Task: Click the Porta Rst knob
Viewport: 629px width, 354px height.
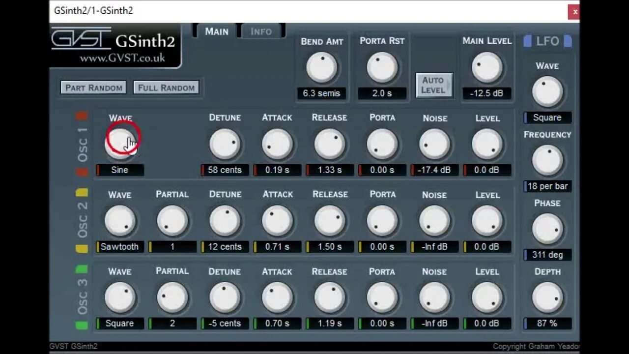Action: pos(382,67)
